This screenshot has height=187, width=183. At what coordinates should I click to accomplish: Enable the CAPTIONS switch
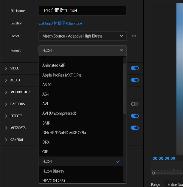click(135, 104)
